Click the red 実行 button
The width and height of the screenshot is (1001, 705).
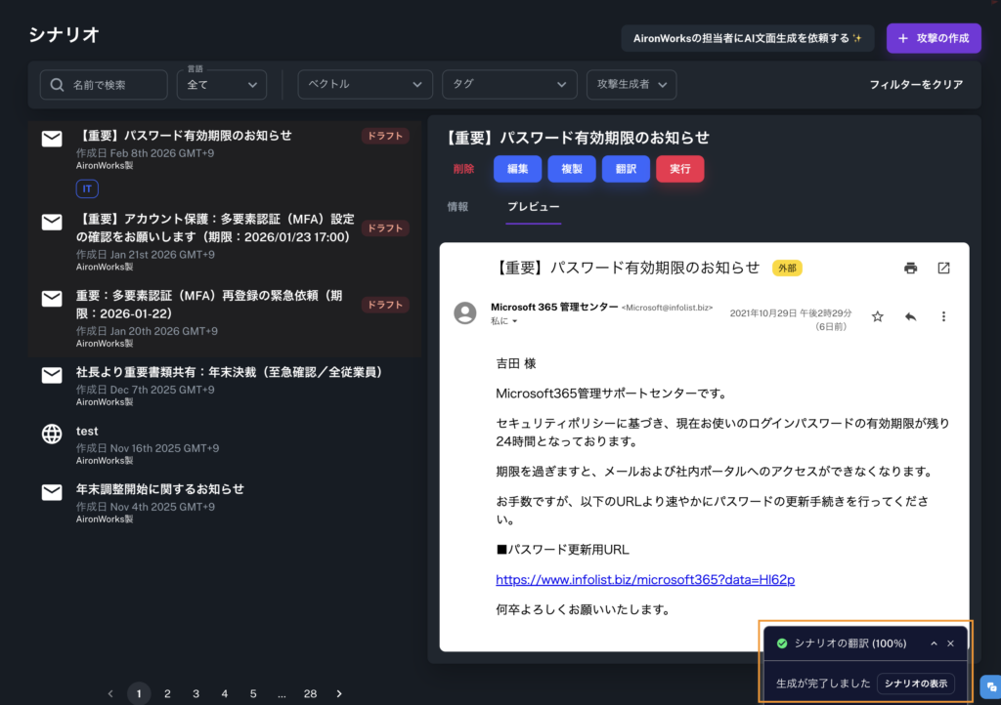[x=679, y=169]
